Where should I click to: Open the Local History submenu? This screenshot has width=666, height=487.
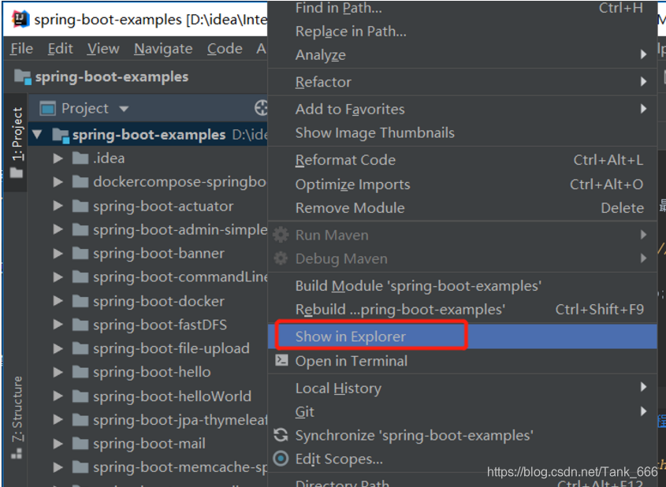463,388
